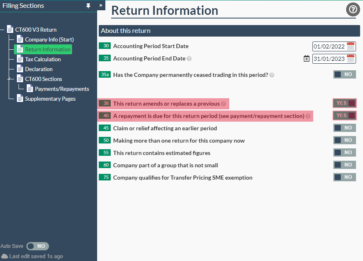Click box number 60 label

coord(105,165)
